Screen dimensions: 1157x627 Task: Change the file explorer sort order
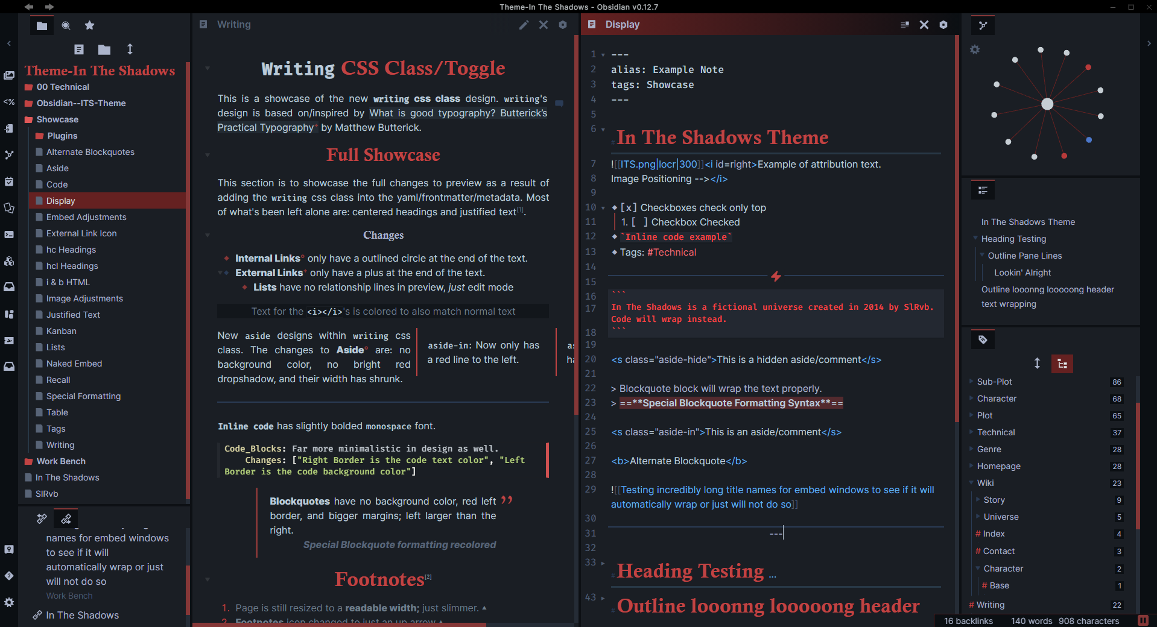tap(130, 49)
